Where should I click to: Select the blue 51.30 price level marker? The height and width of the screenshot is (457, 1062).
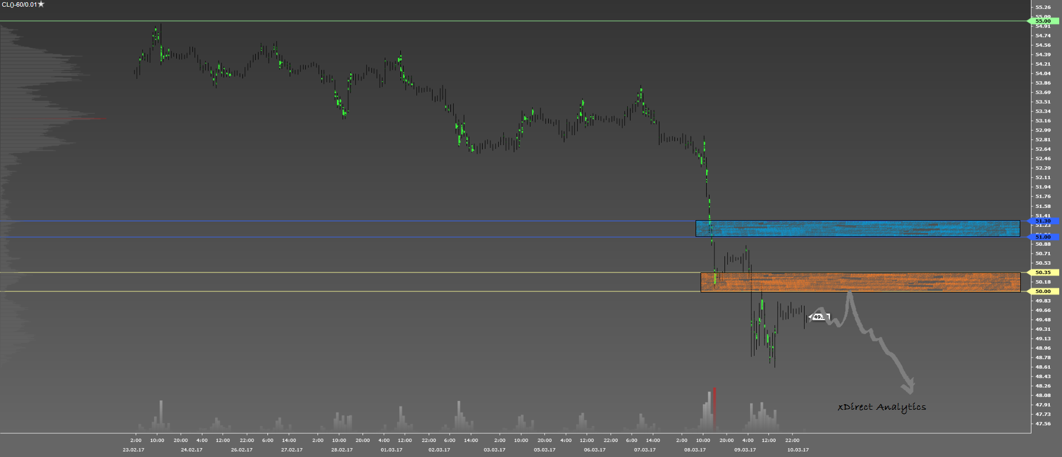[x=1043, y=221]
